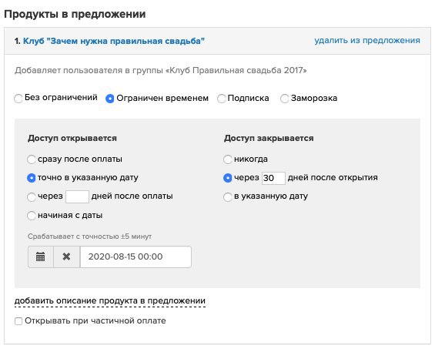This screenshot has height=352, width=445.
Task: Select 'через ... дней после оплаты' radio
Action: click(32, 196)
